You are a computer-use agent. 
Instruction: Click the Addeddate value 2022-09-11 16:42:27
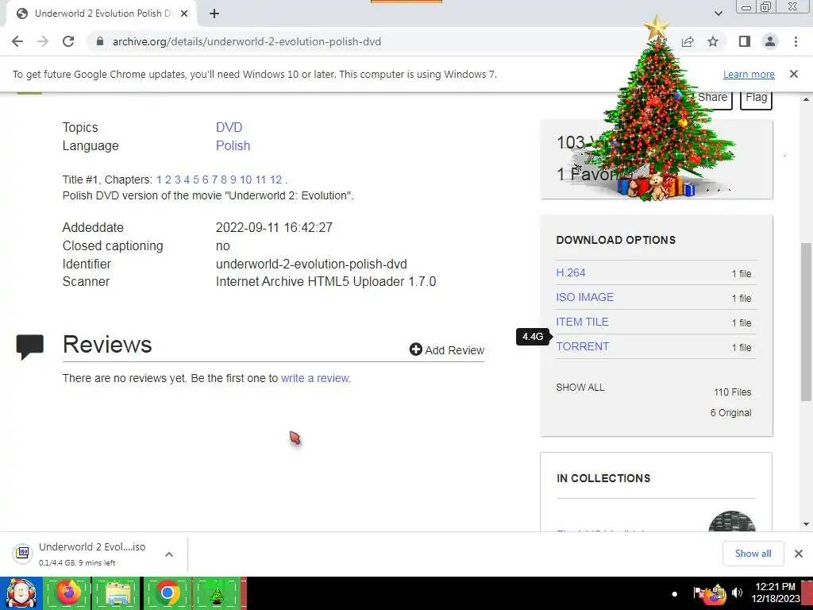[274, 228]
